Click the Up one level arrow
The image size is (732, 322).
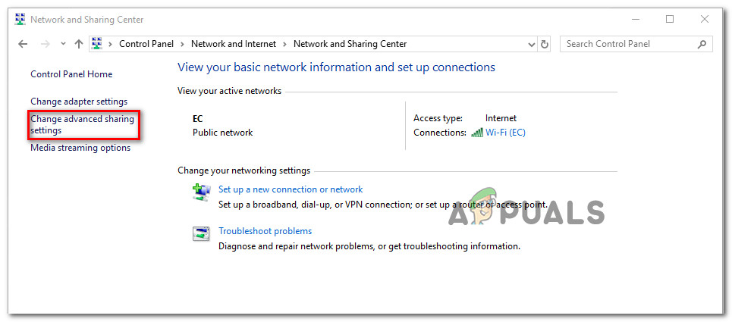click(79, 44)
